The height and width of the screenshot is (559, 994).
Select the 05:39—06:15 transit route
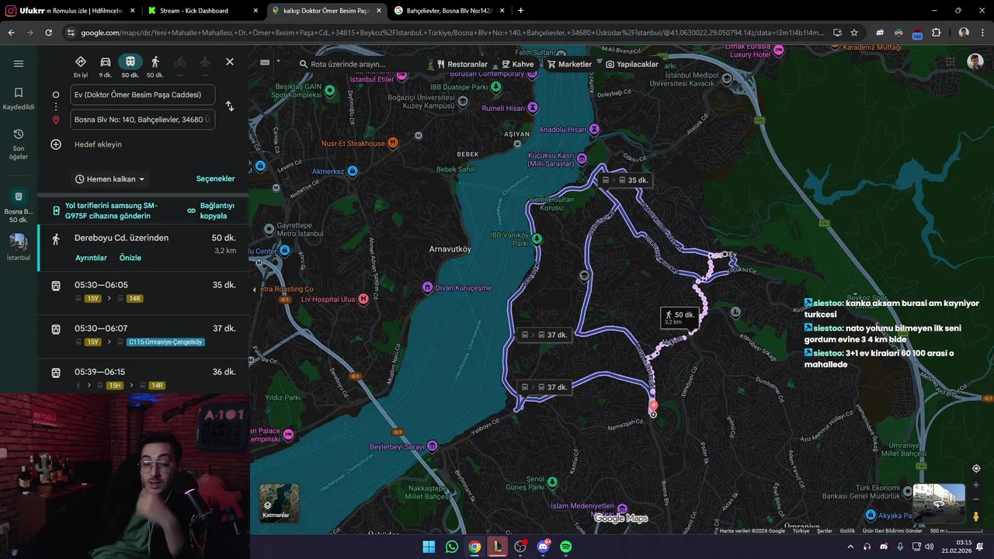[x=143, y=377]
